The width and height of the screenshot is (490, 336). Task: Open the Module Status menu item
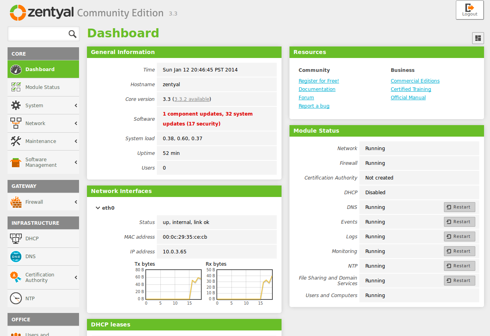pos(43,87)
